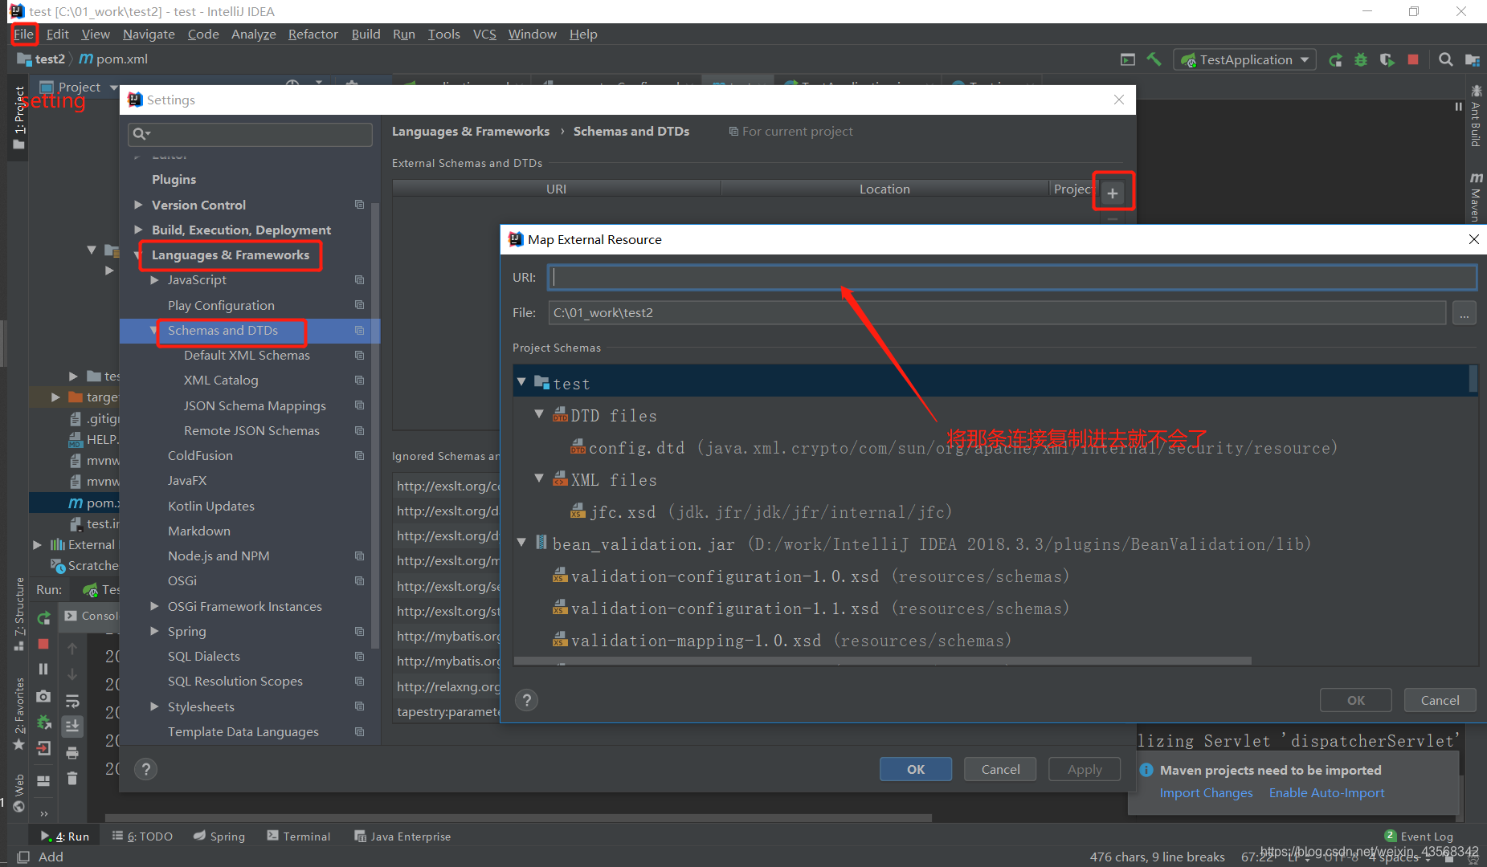The width and height of the screenshot is (1487, 867).
Task: Select Plugins in Settings tree
Action: (x=174, y=179)
